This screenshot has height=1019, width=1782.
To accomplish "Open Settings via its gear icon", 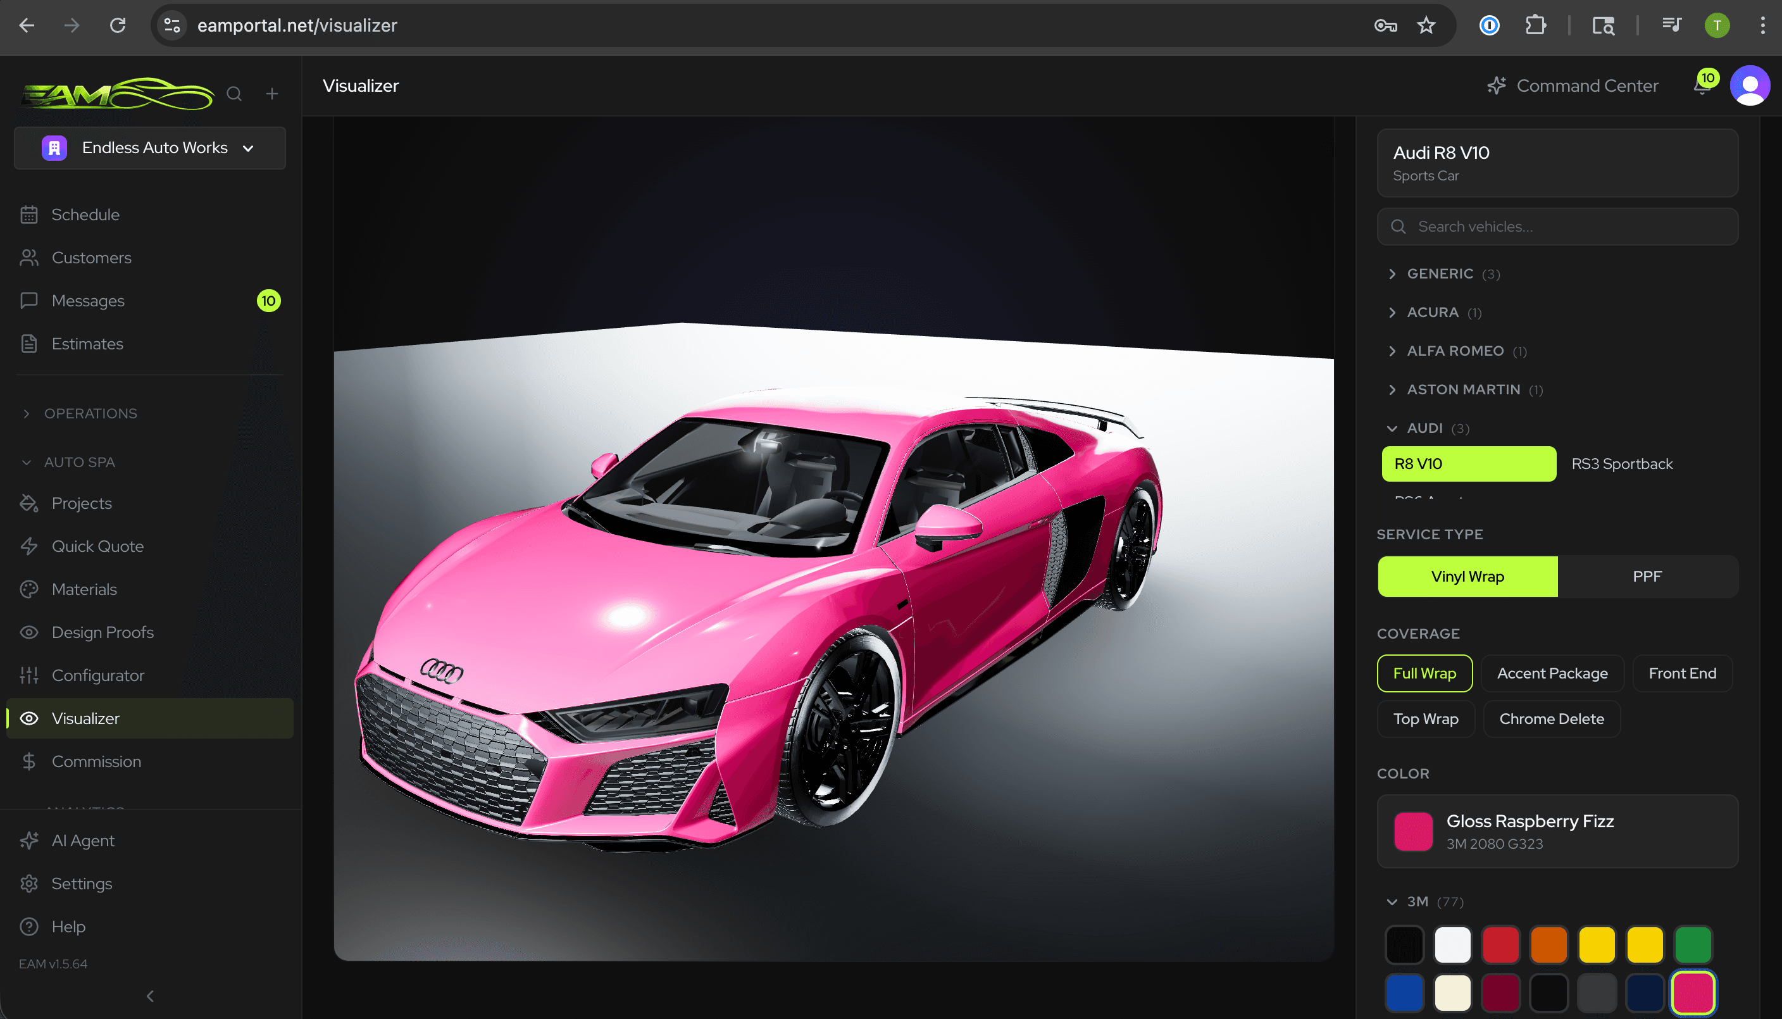I will coord(28,883).
